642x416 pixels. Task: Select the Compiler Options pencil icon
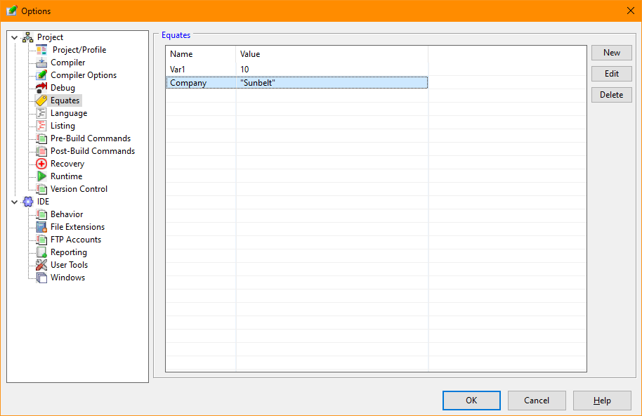click(41, 75)
